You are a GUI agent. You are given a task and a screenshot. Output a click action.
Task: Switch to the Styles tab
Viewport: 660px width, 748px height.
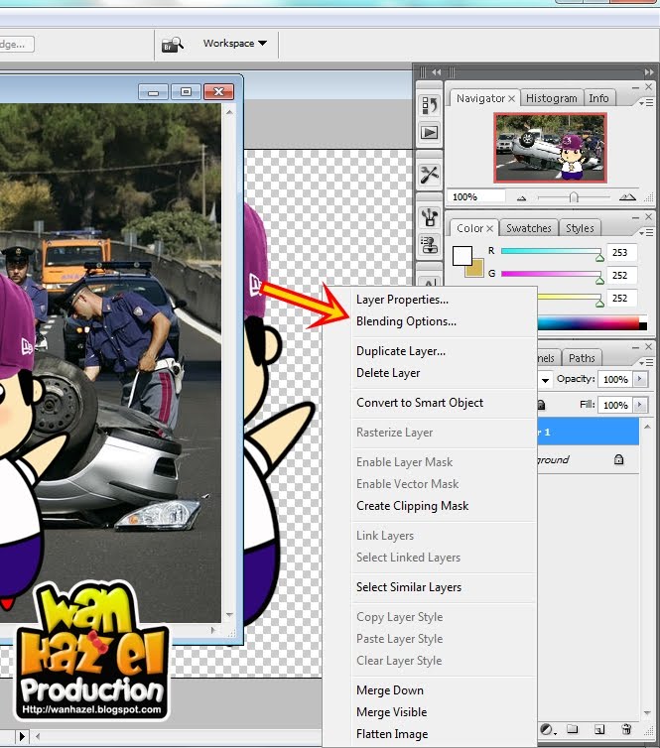[580, 228]
